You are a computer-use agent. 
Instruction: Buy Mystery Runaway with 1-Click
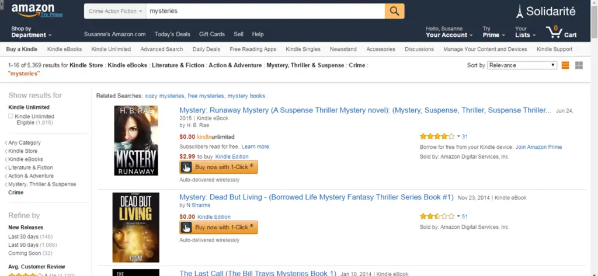click(218, 167)
